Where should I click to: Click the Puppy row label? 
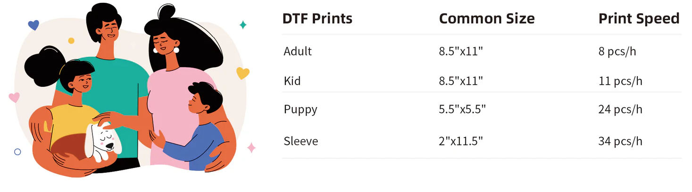[300, 110]
